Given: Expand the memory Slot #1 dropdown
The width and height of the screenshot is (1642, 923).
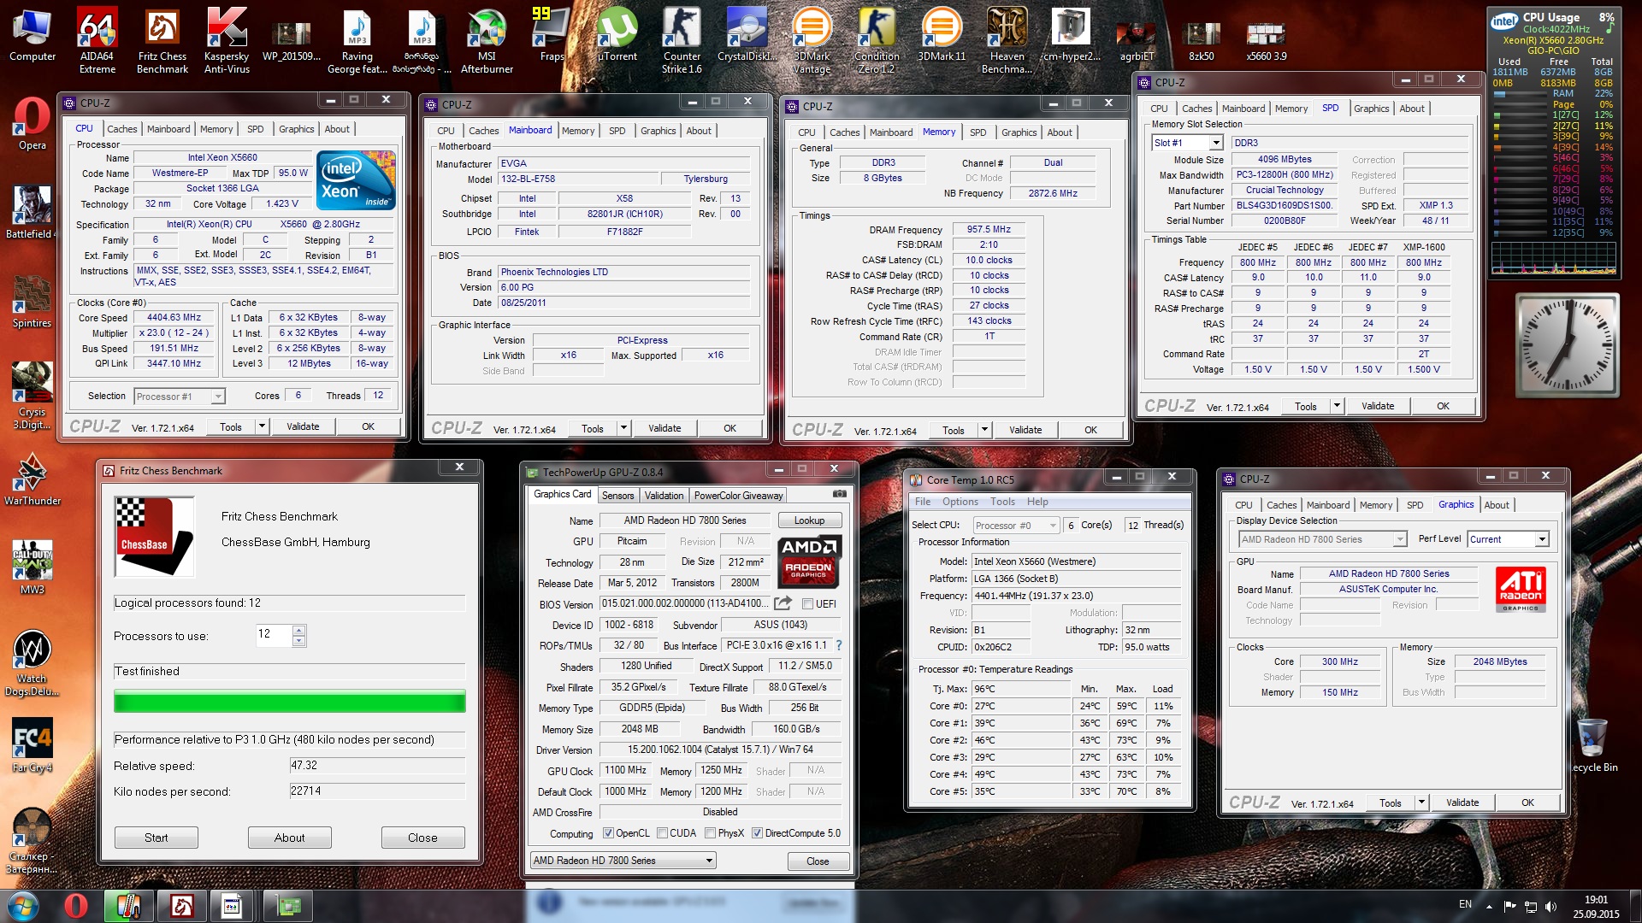Looking at the screenshot, I should tap(1216, 143).
